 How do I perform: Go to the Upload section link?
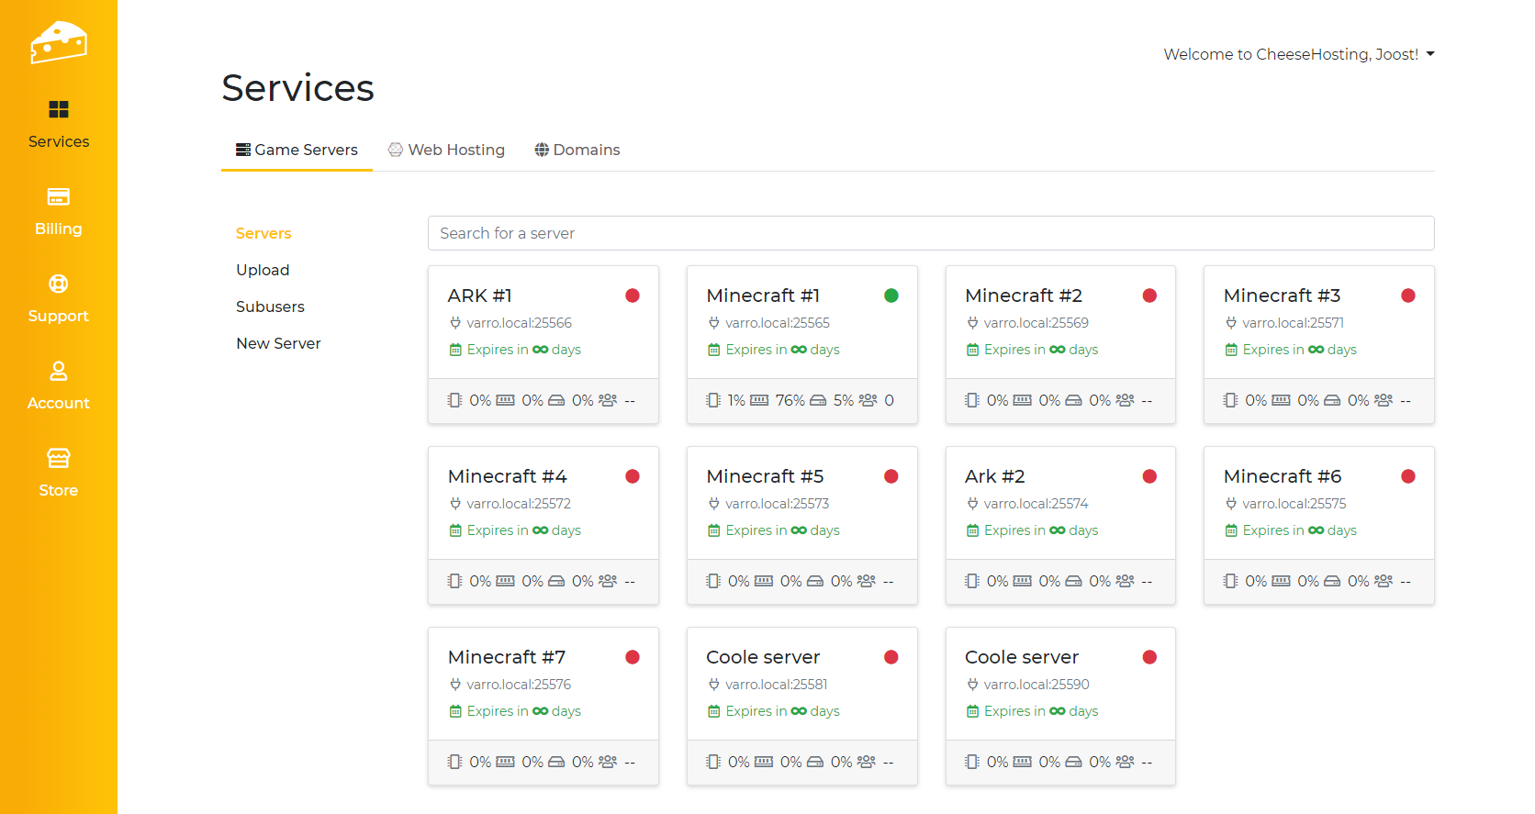coord(263,270)
